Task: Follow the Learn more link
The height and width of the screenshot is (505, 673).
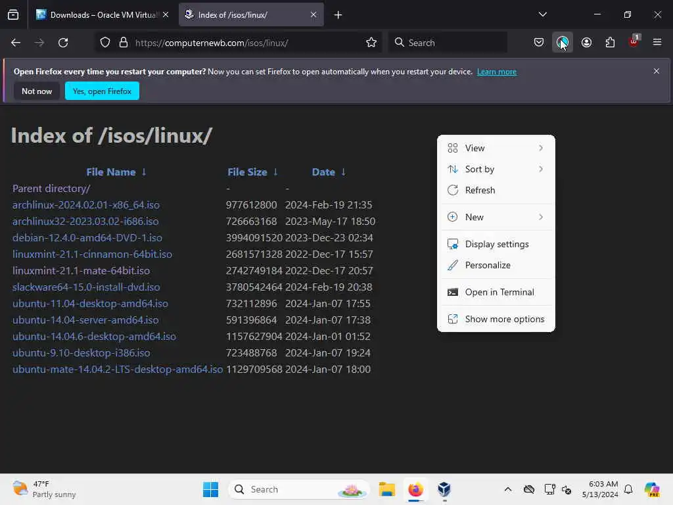Action: [497, 72]
